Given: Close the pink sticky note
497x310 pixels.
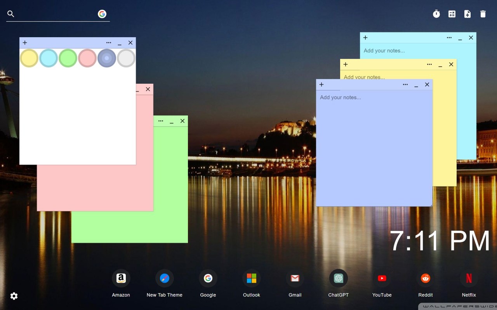Looking at the screenshot, I should [x=148, y=89].
